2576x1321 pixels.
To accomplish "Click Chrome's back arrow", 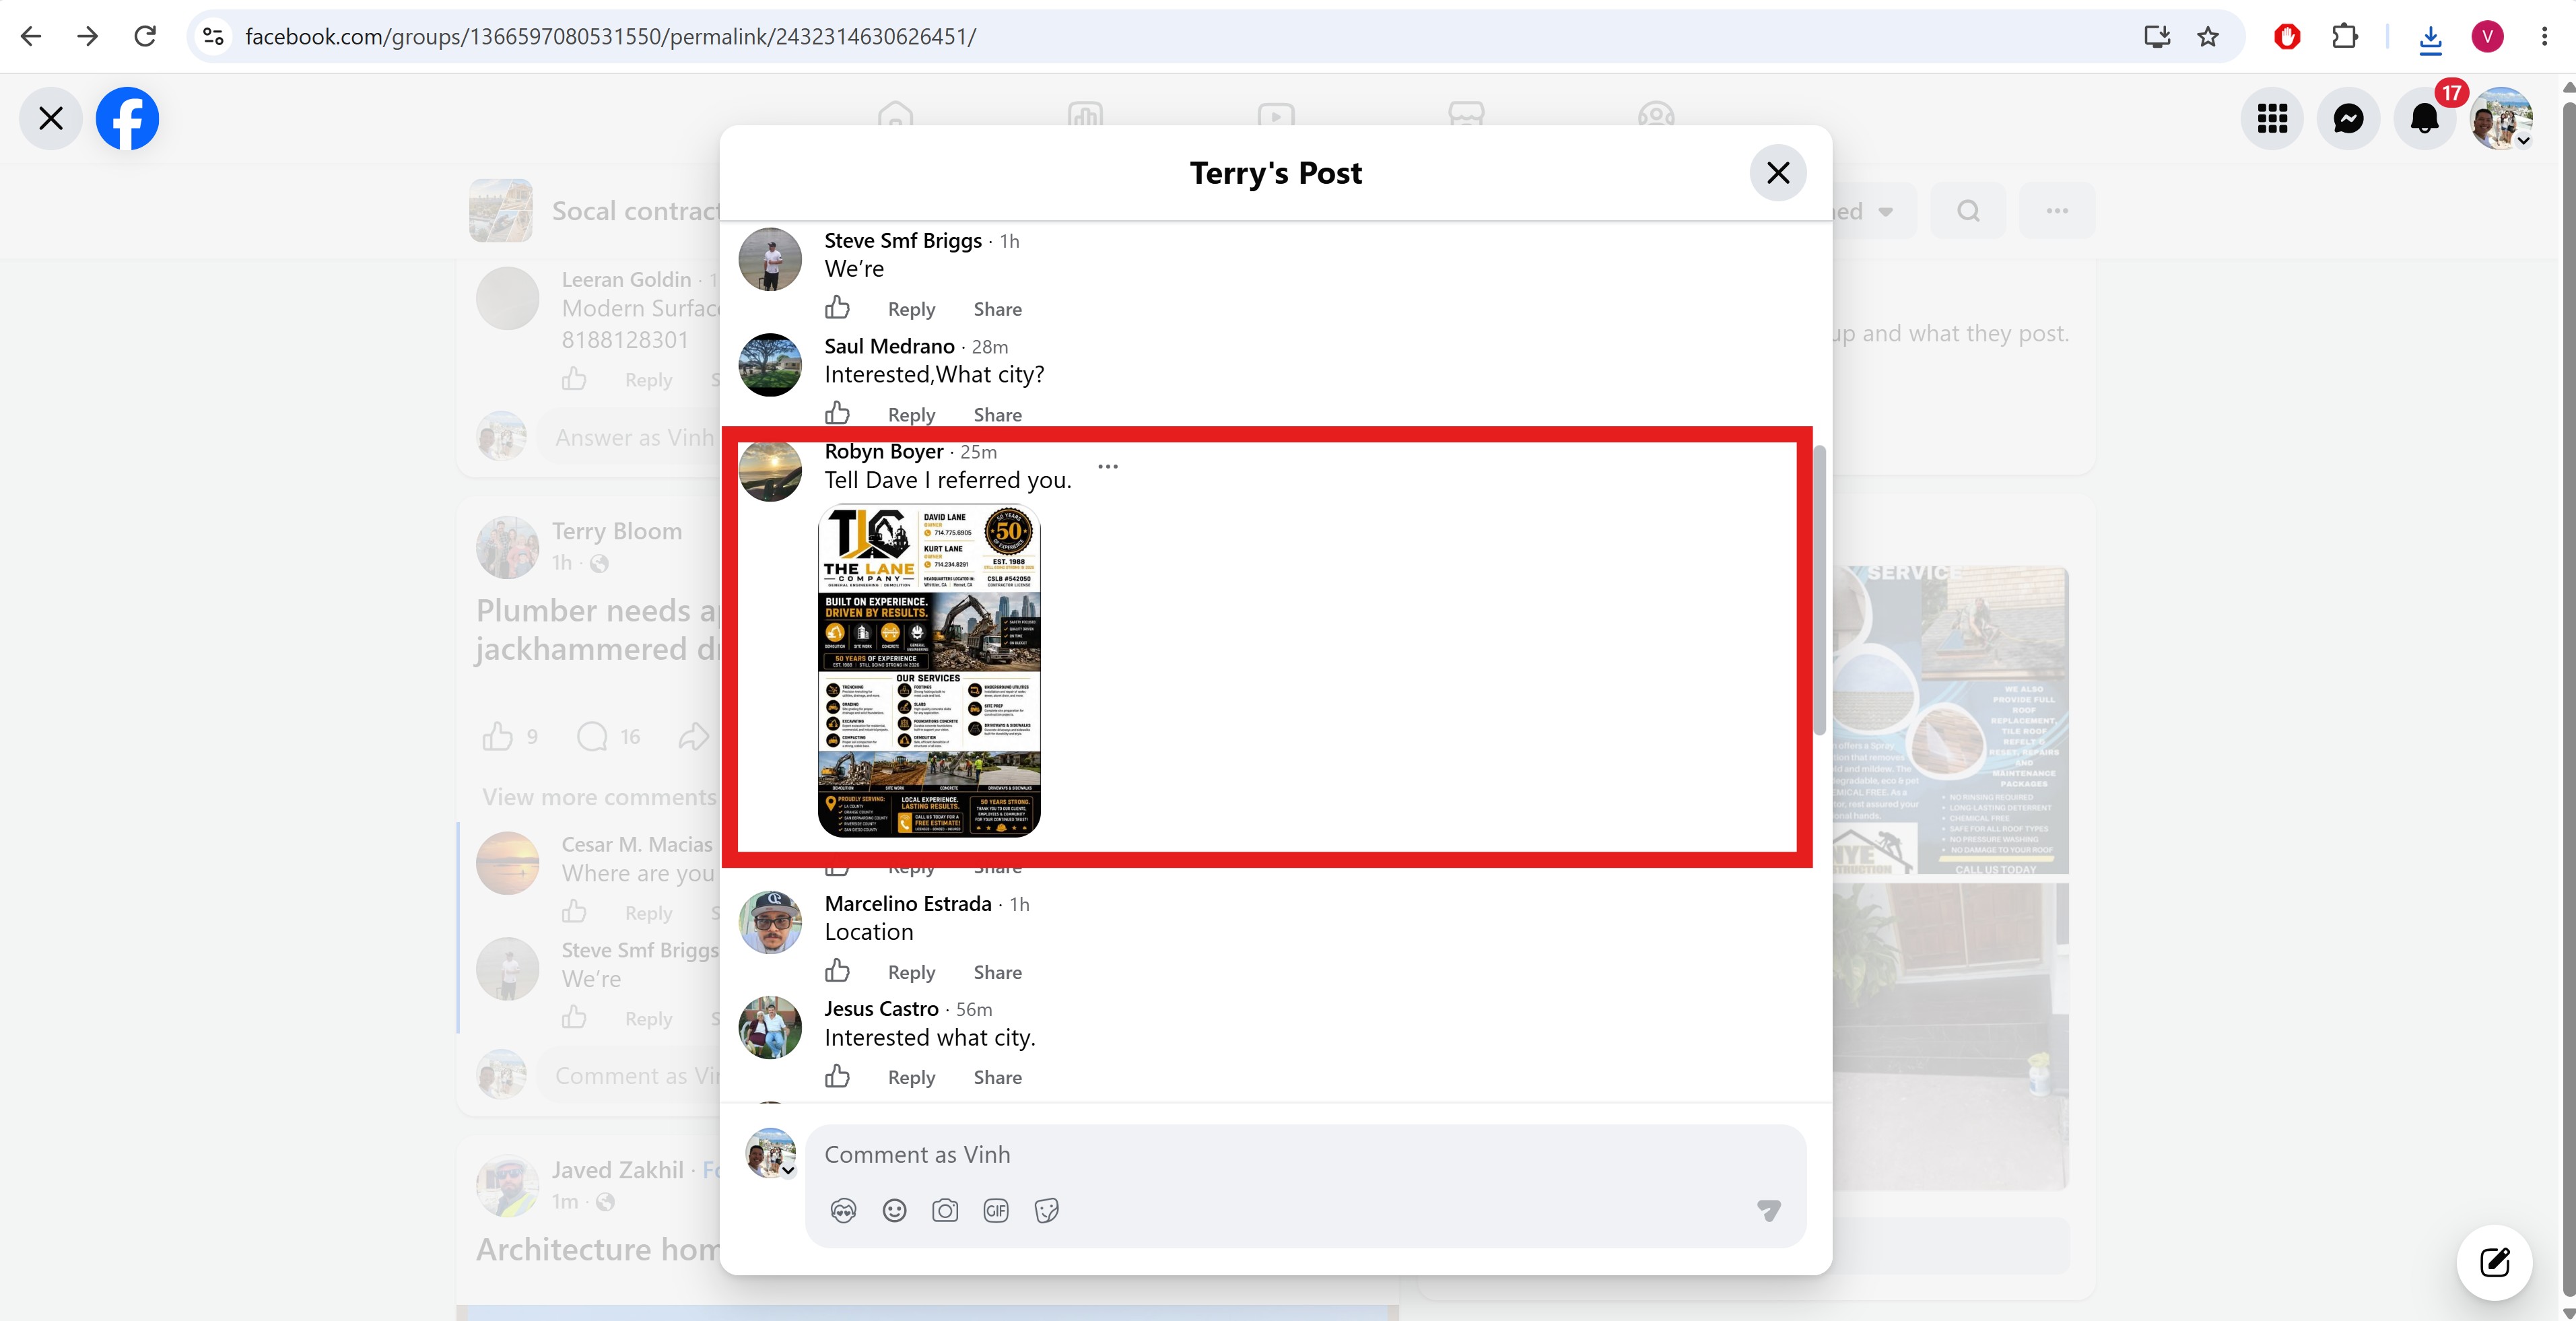I will point(31,37).
